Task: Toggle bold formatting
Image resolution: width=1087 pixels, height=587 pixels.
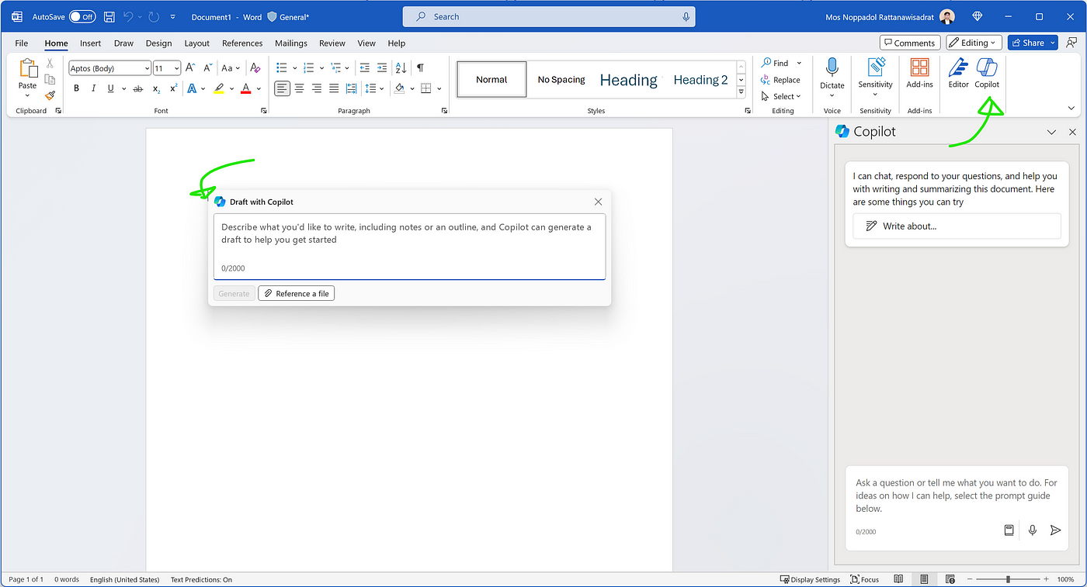Action: pos(76,88)
